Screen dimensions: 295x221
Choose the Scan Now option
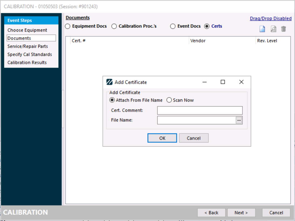pyautogui.click(x=169, y=100)
